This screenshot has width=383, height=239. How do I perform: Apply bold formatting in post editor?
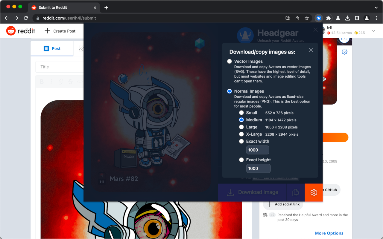point(42,82)
